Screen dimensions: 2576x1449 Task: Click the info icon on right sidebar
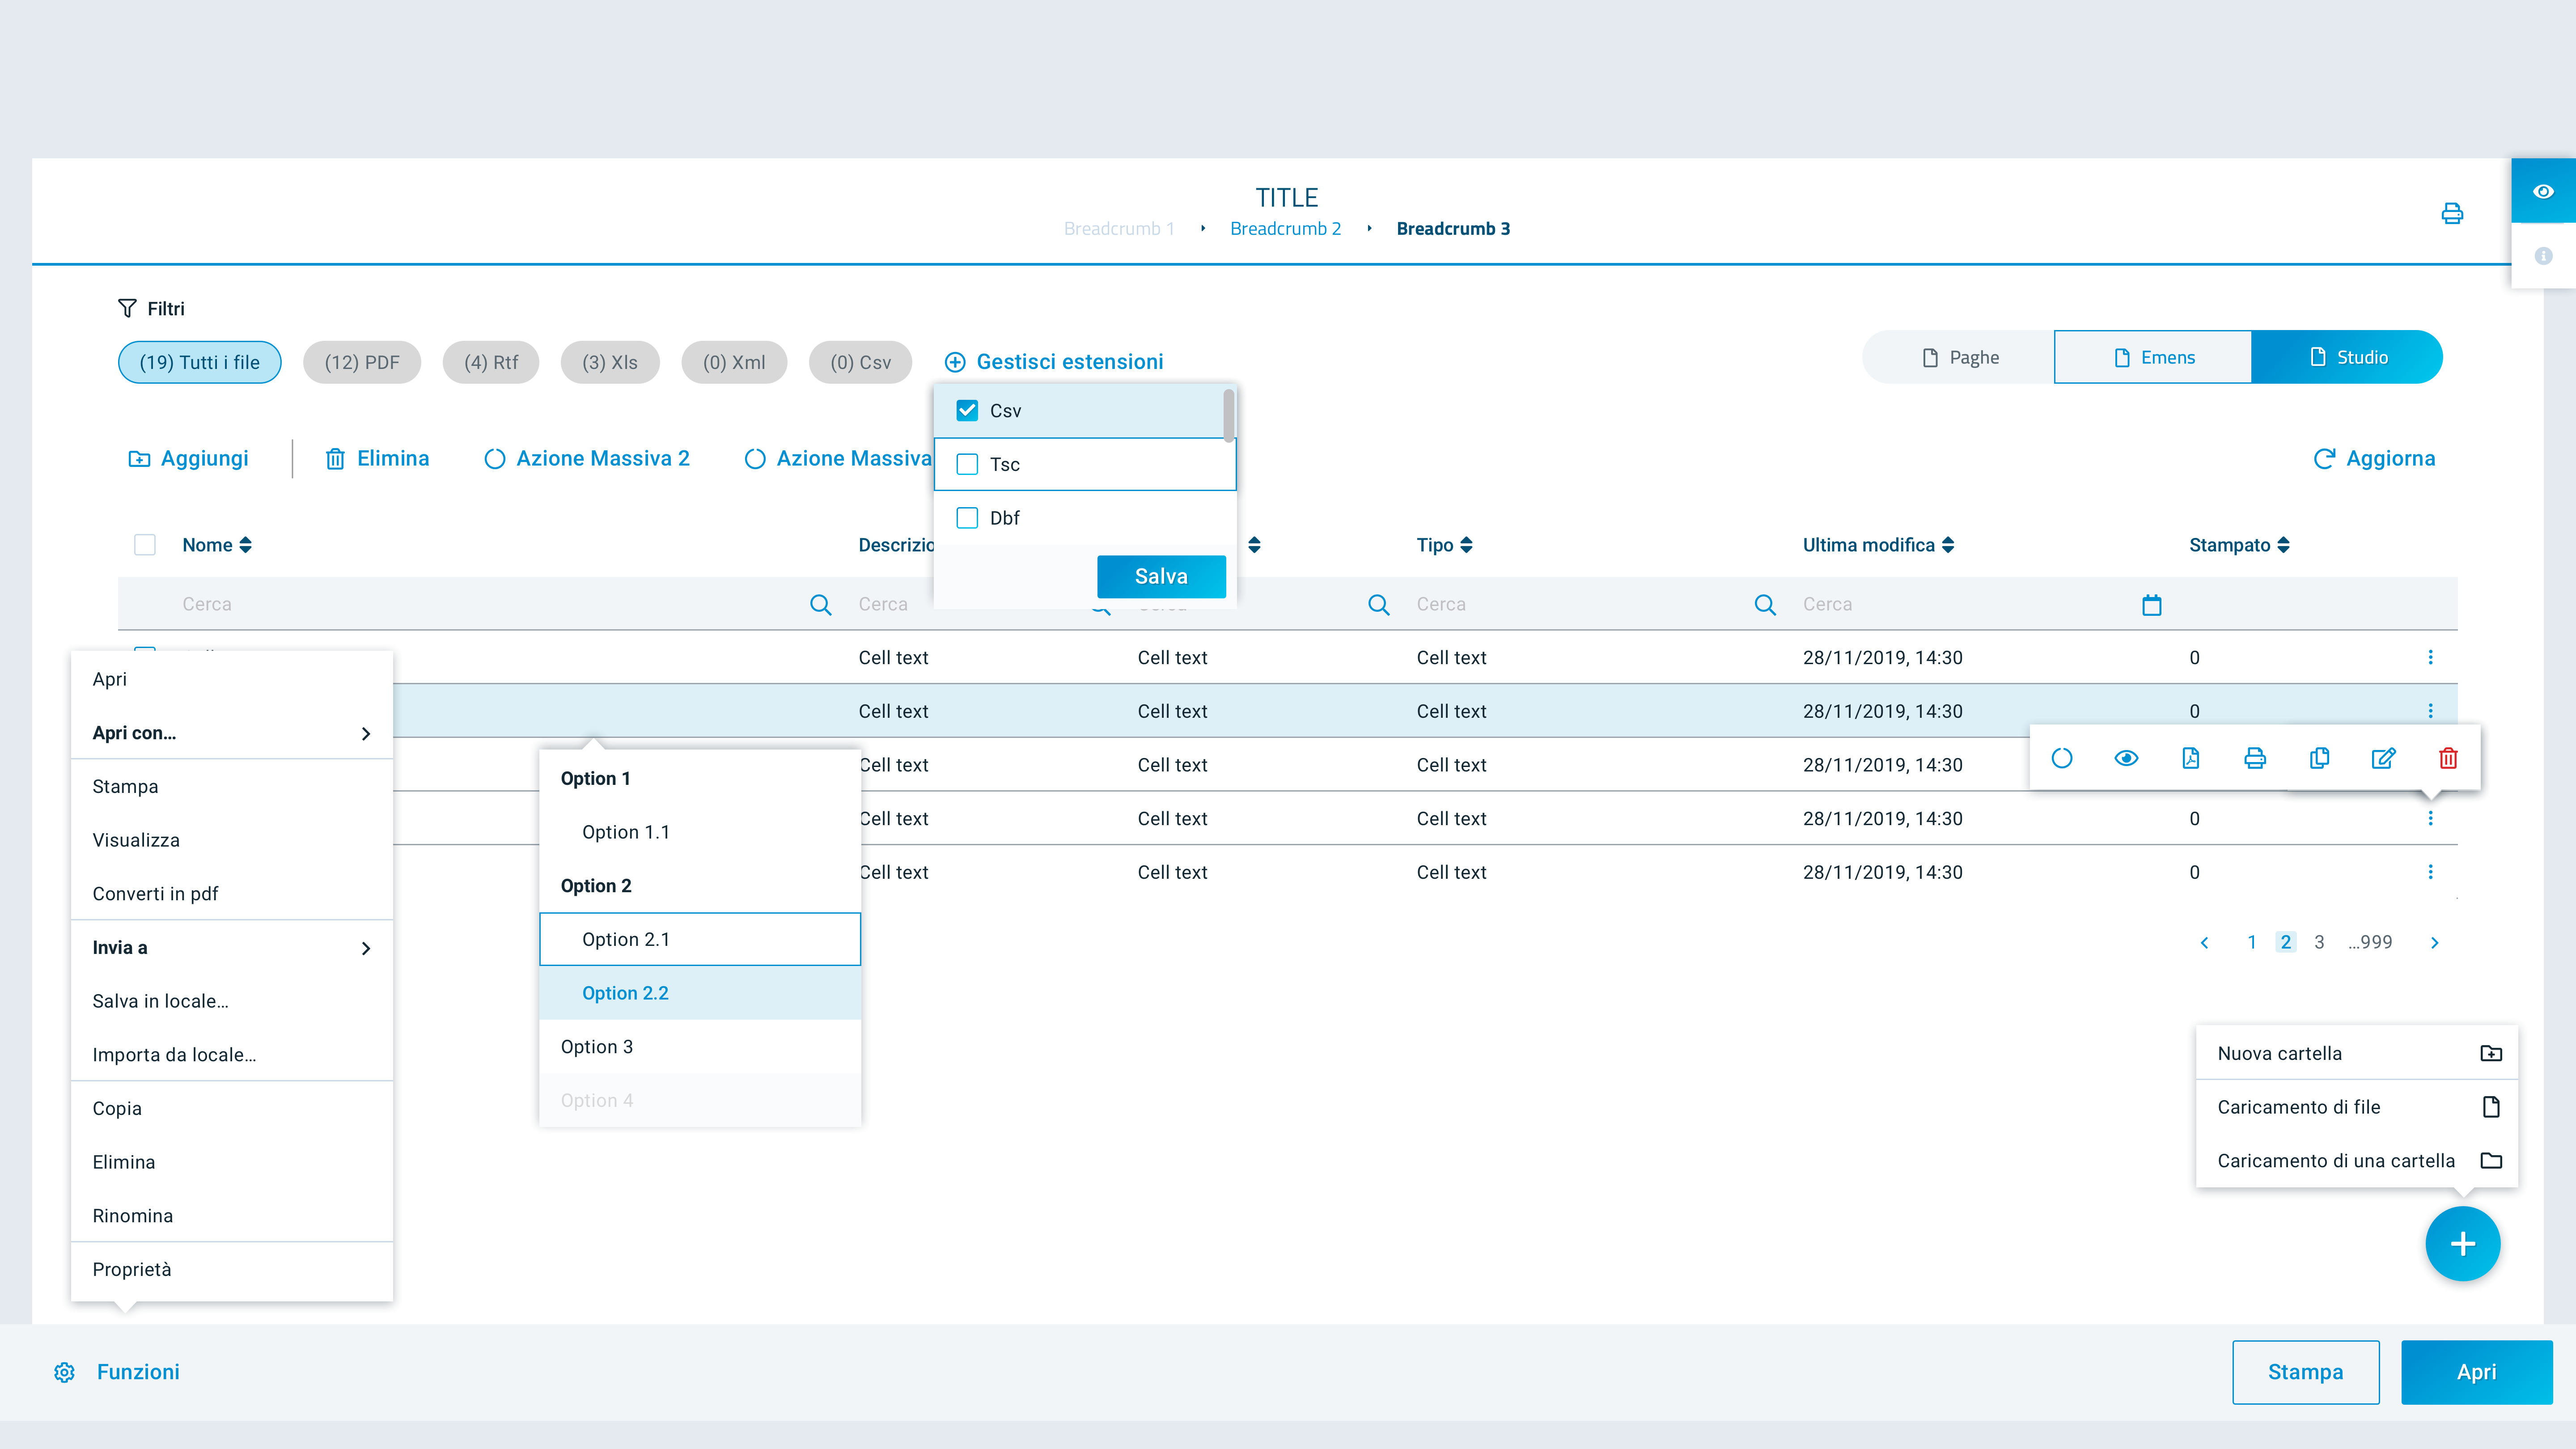2543,256
